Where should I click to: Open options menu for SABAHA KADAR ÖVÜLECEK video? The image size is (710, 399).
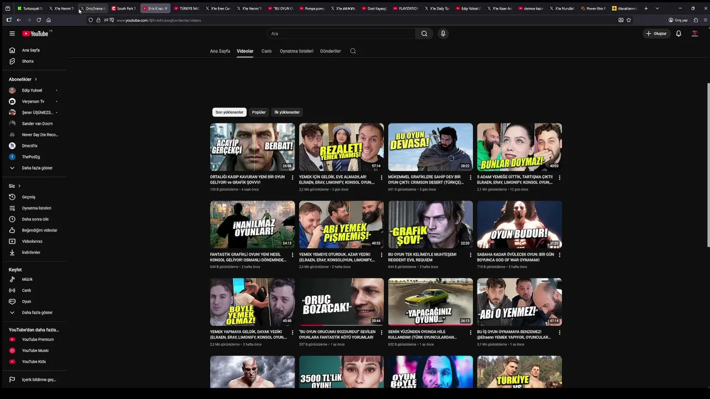tap(559, 255)
